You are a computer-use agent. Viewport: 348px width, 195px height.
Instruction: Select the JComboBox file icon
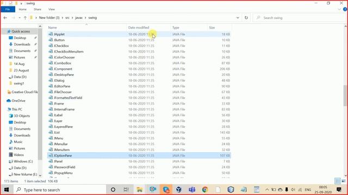[51, 63]
